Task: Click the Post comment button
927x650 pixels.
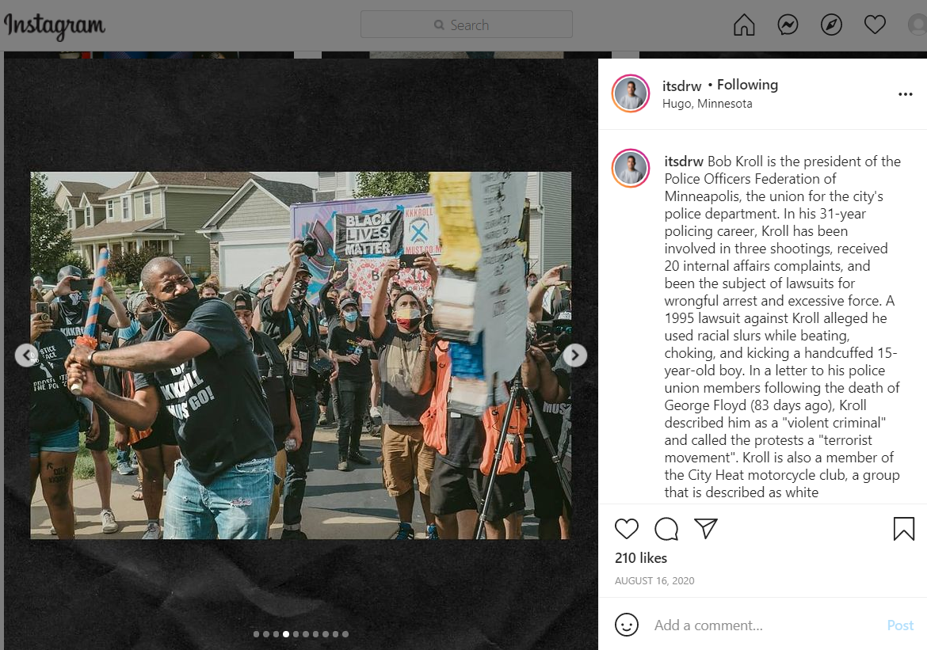Action: 900,625
